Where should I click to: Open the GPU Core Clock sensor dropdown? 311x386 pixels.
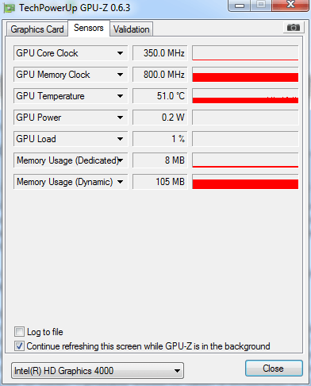[x=120, y=53]
